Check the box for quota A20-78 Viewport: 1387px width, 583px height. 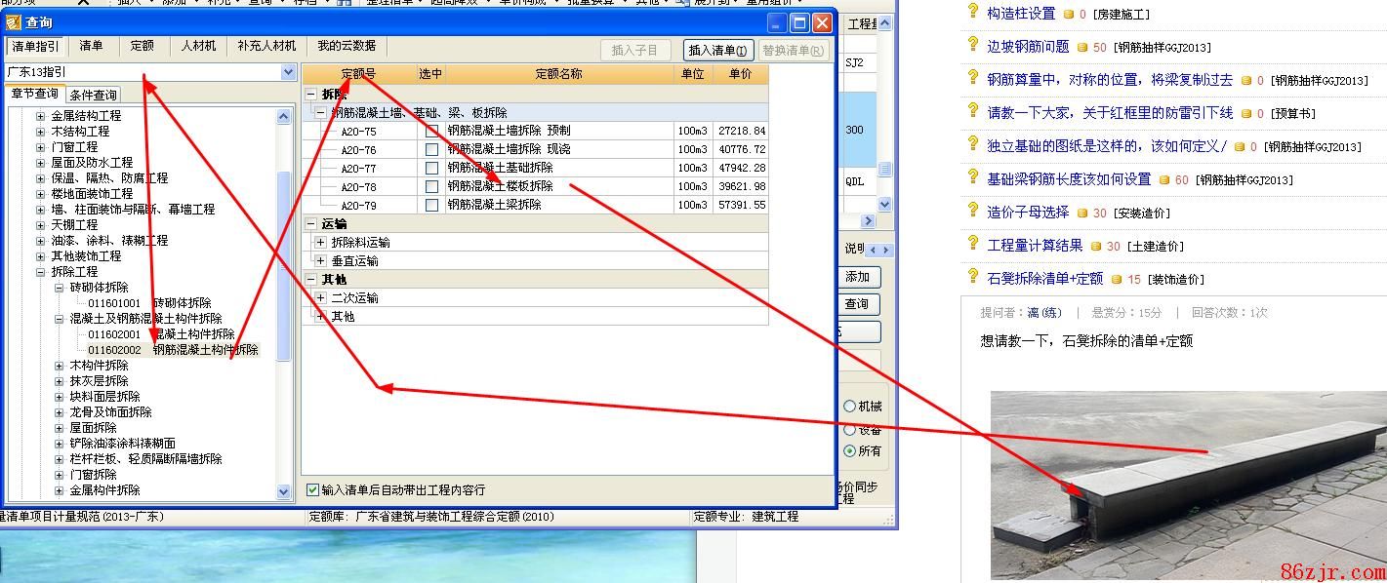click(431, 186)
